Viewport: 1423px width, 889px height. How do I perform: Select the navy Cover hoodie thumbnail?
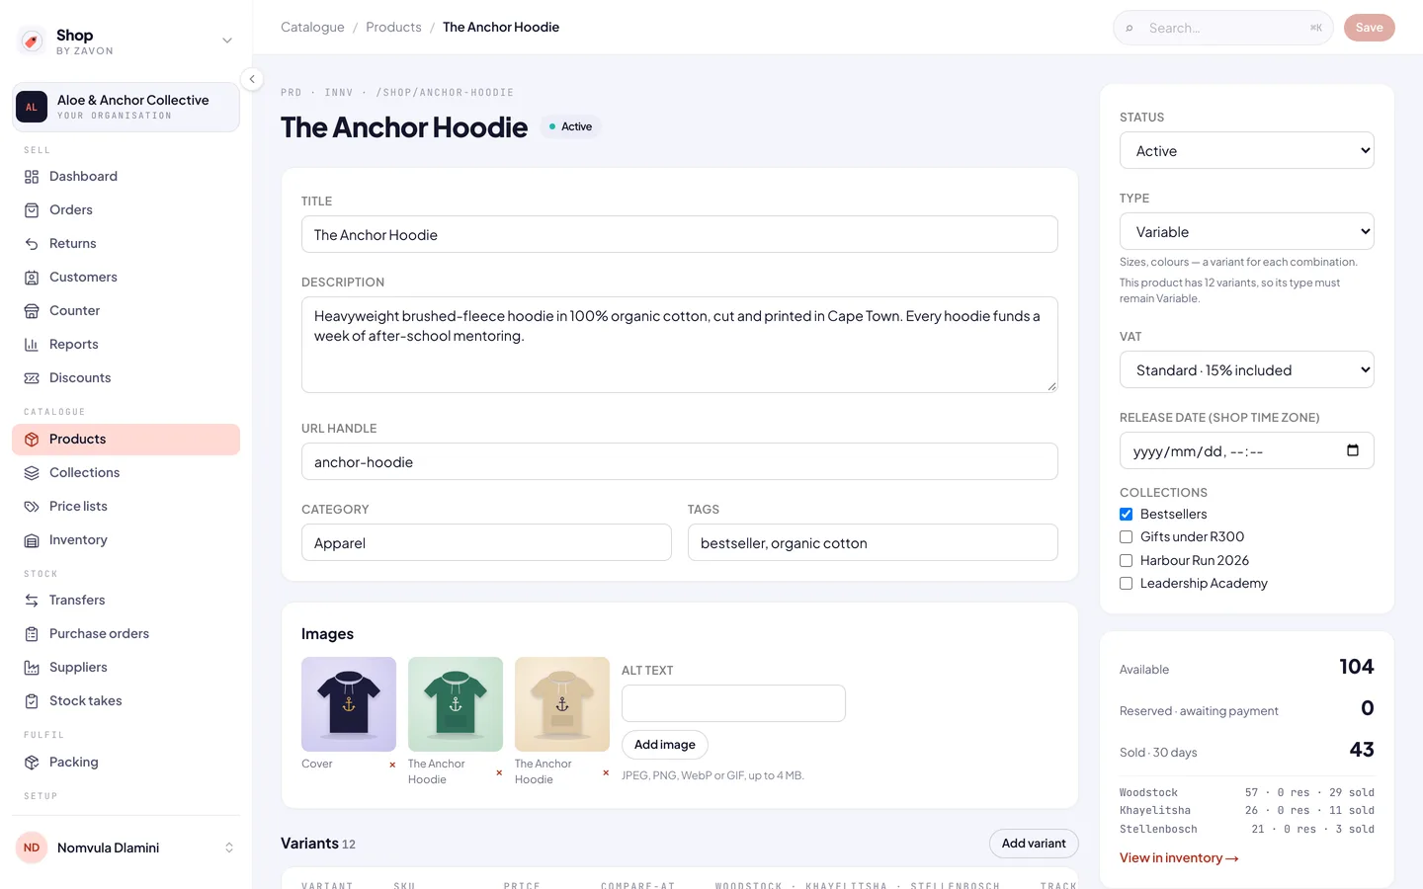(349, 704)
